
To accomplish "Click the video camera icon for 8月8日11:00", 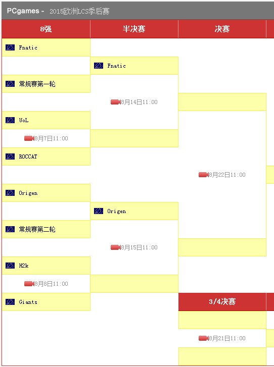I will coord(29,284).
